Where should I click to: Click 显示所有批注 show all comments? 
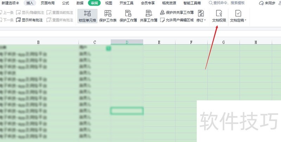[30, 20]
